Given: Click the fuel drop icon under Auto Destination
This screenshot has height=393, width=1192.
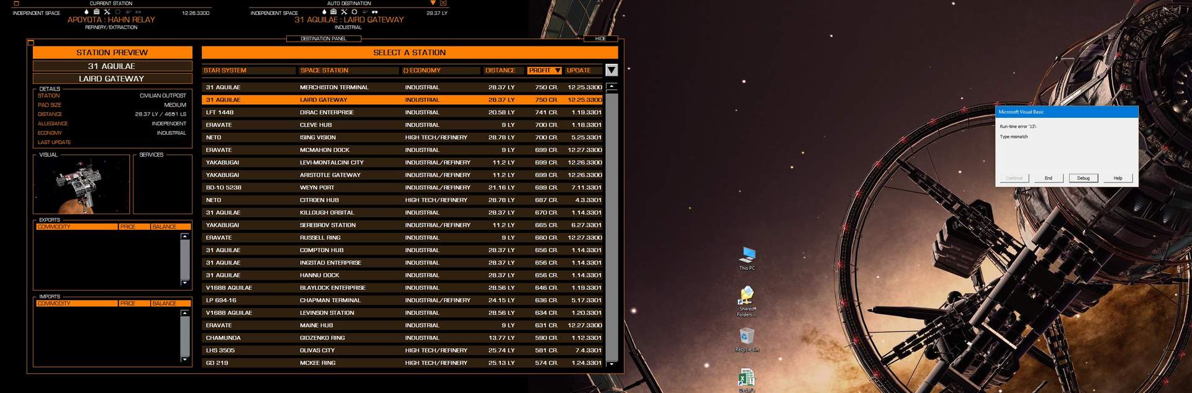Looking at the screenshot, I should 324,12.
